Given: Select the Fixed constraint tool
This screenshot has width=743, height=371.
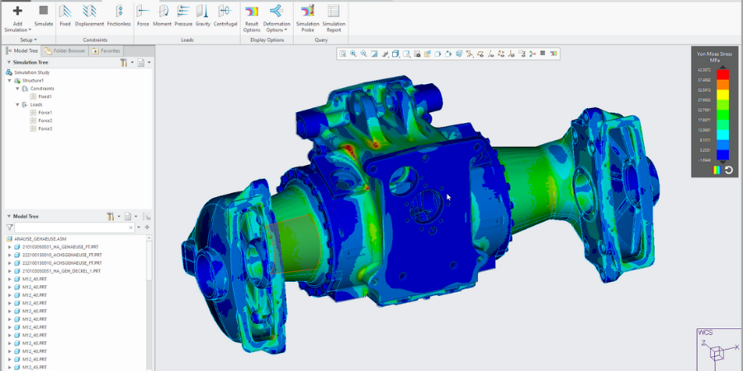Looking at the screenshot, I should tap(65, 15).
